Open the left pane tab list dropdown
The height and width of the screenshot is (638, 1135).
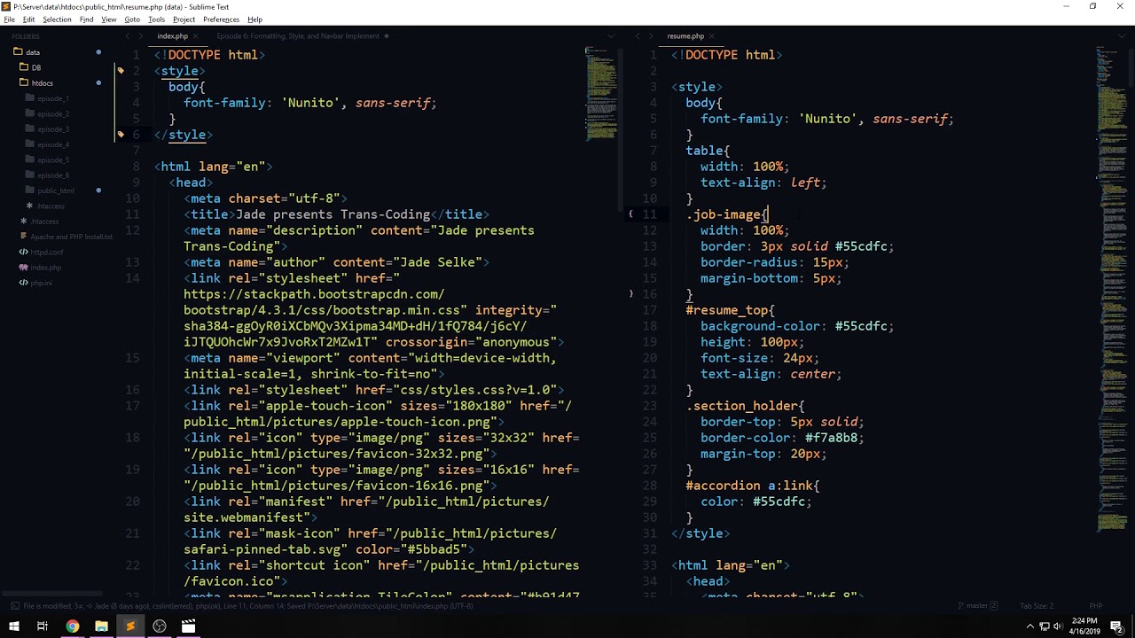click(x=611, y=36)
